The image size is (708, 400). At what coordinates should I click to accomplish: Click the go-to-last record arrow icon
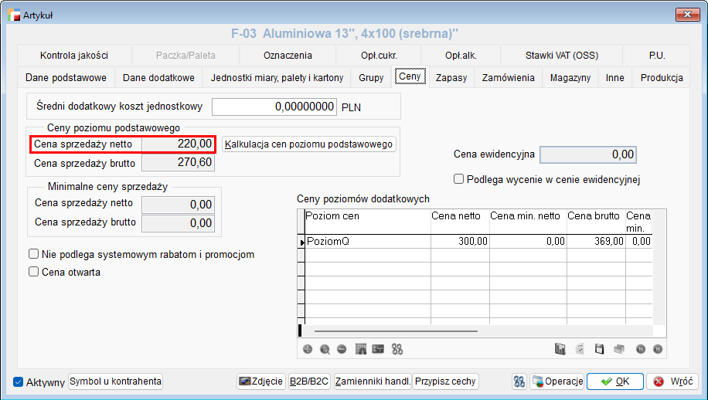pyautogui.click(x=658, y=349)
